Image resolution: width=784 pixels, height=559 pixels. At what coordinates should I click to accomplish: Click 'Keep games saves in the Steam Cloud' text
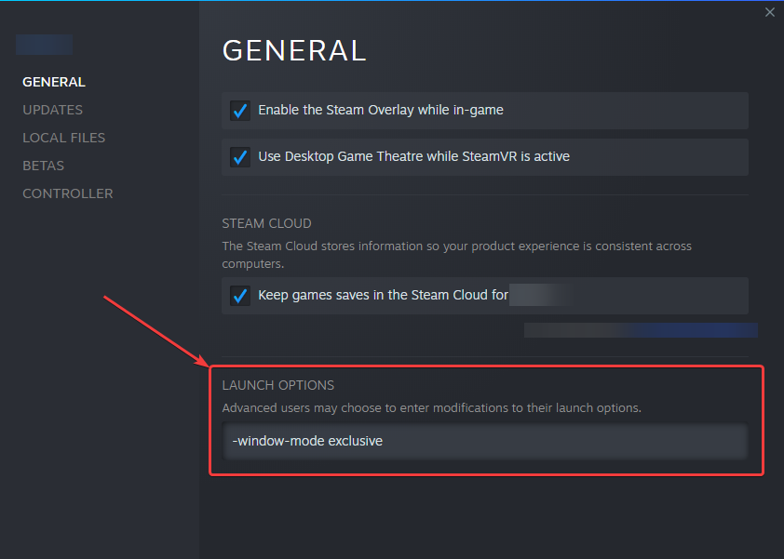tap(383, 296)
